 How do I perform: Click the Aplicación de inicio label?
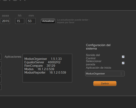click(x=98, y=68)
